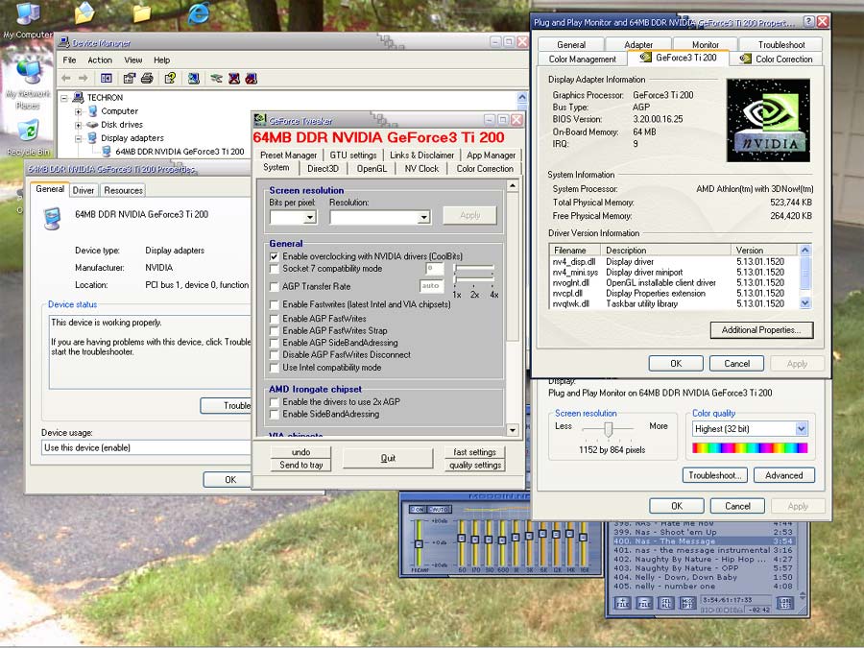Image resolution: width=864 pixels, height=648 pixels.
Task: Open the Action menu in Device Manager
Action: tap(100, 60)
